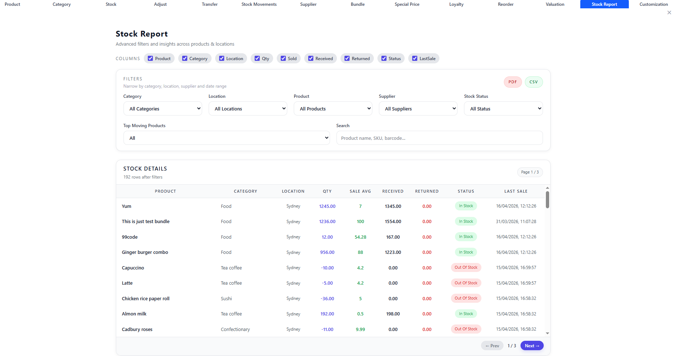Open the Reorder tab
This screenshot has height=356, width=677.
click(x=506, y=4)
